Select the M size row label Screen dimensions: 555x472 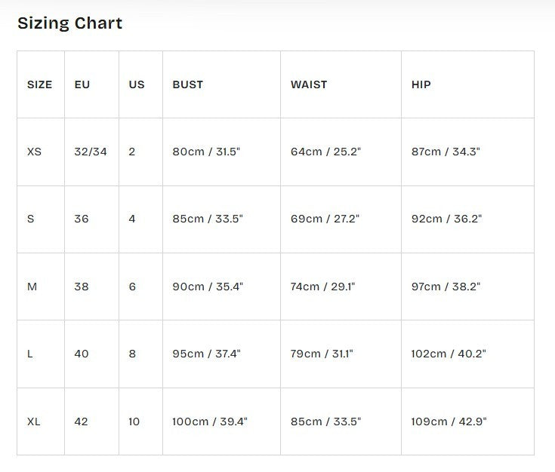(x=41, y=287)
